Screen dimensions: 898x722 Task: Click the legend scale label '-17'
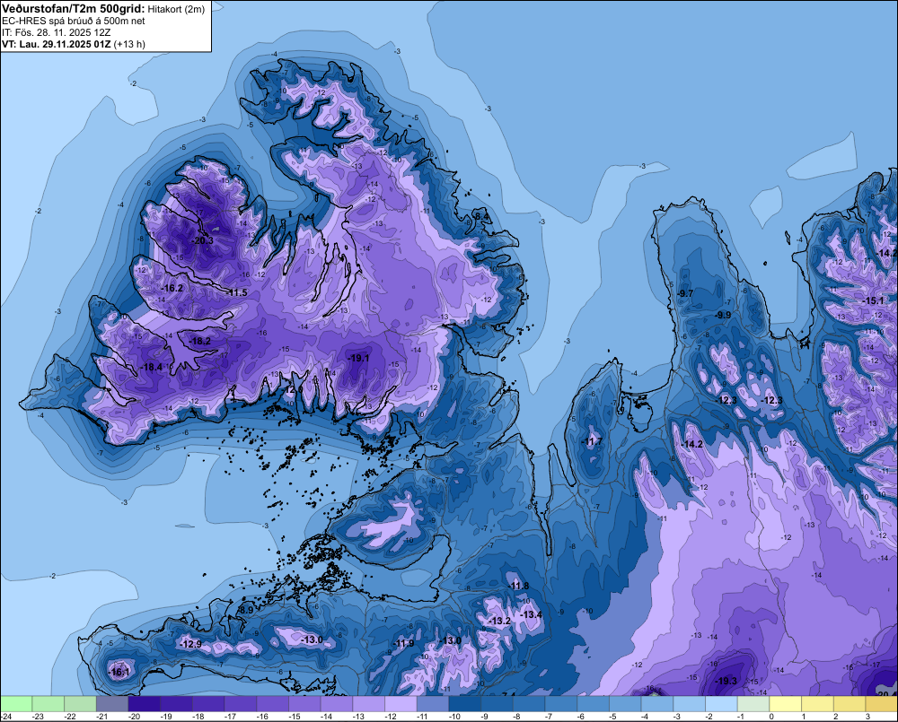230,717
